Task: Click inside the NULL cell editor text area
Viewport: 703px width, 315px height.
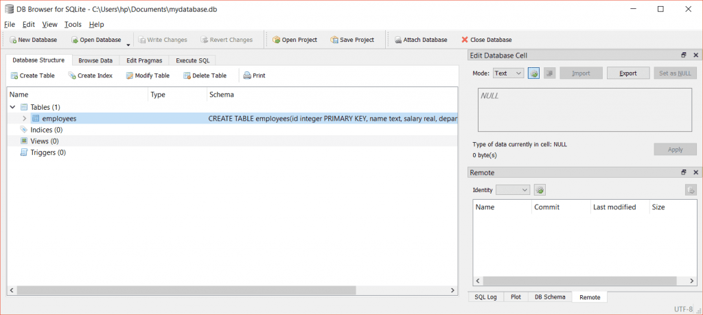Action: (x=585, y=110)
